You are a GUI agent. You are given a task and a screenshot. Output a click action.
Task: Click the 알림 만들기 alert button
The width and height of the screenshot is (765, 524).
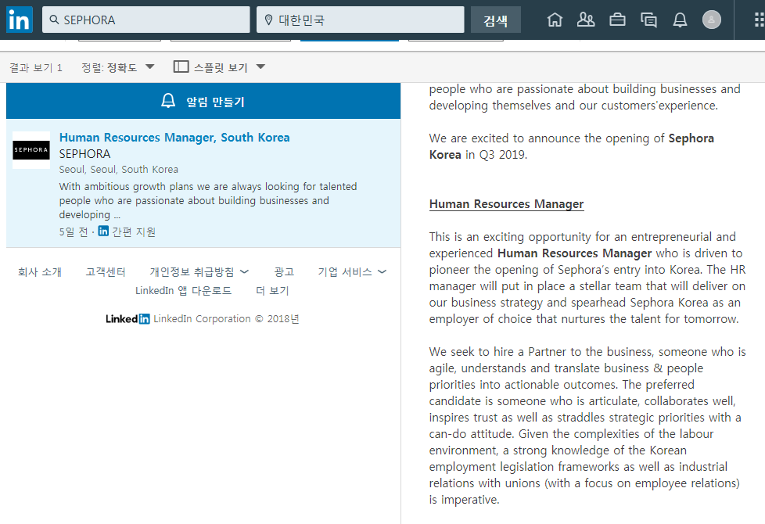coord(203,101)
